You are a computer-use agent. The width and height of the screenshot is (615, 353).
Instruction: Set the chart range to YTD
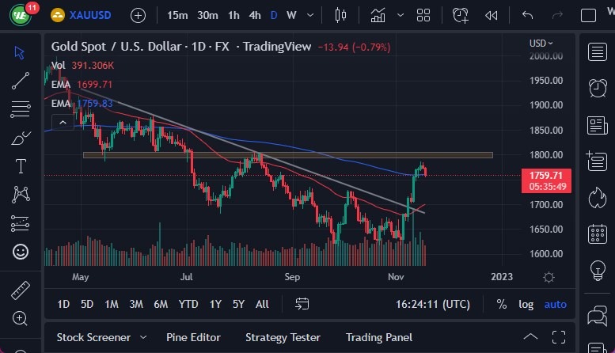click(x=188, y=304)
